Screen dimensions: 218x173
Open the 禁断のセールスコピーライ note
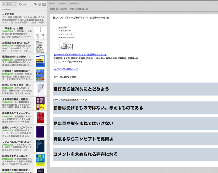pyautogui.click(x=24, y=131)
